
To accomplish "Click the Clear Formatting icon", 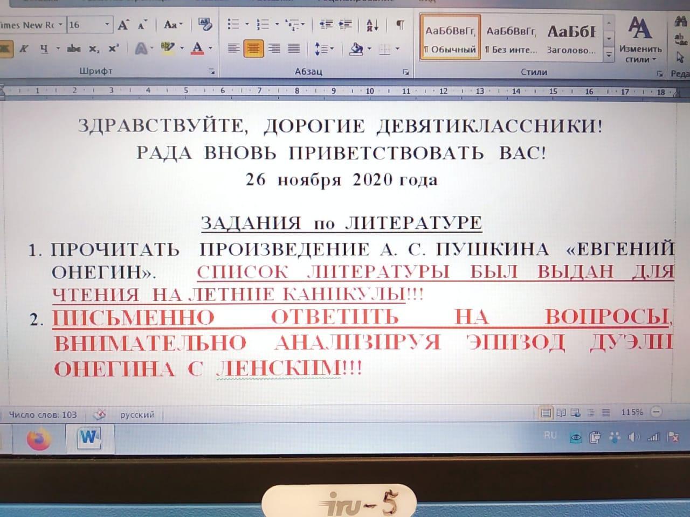I will point(205,25).
